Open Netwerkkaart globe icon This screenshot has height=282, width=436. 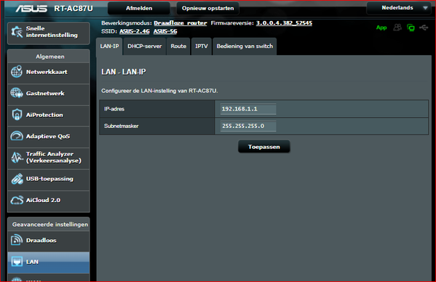pos(17,72)
